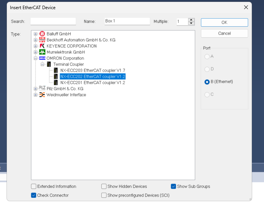Viewport: 264px width, 205px height.
Task: Click the OK button
Action: pyautogui.click(x=224, y=22)
